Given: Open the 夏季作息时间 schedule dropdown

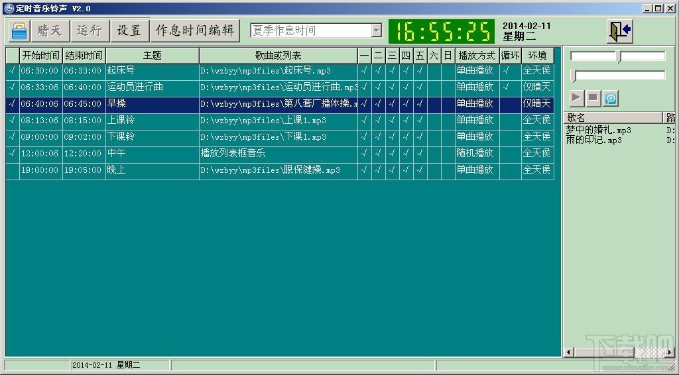Looking at the screenshot, I should pos(376,30).
